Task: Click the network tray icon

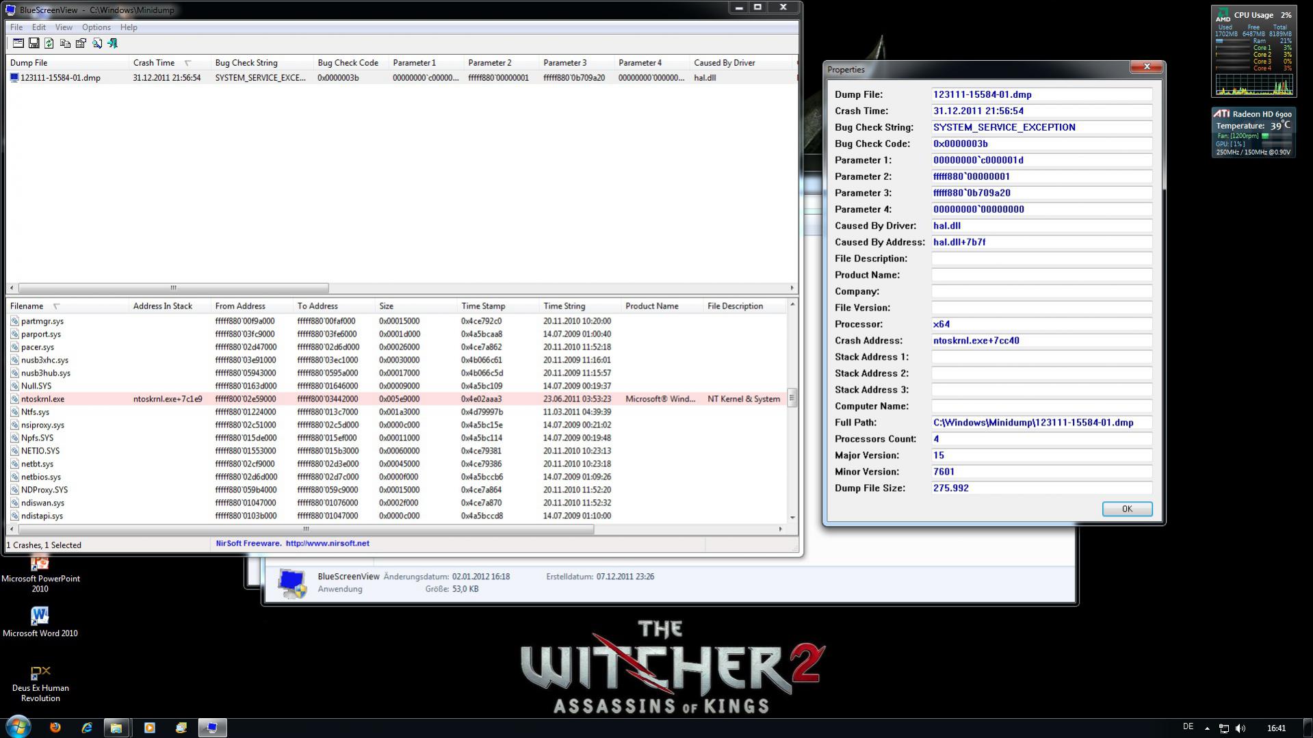Action: click(1224, 728)
